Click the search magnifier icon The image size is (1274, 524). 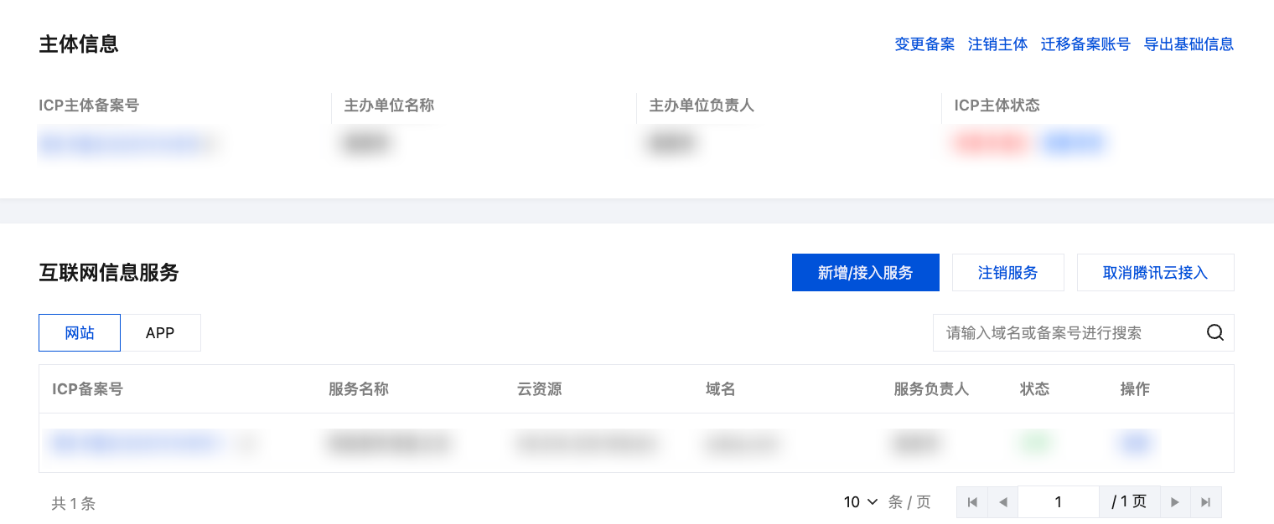[x=1214, y=333]
